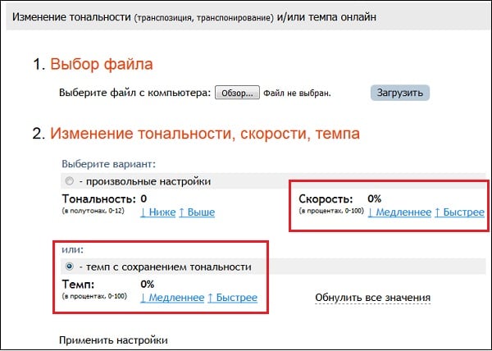The image size is (492, 351).
Task: Click the page title bar text at top
Action: click(195, 16)
